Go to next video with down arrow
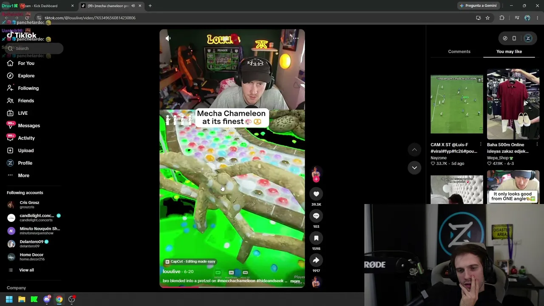Viewport: 544px width, 306px height. pos(414,168)
